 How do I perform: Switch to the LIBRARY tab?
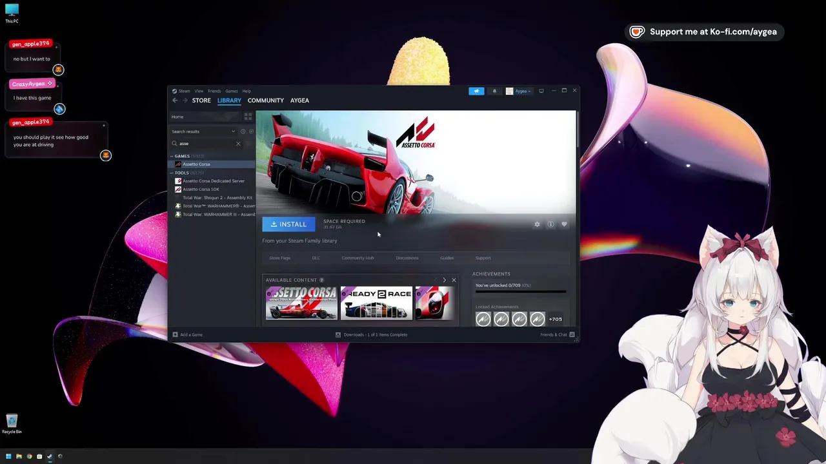tap(229, 101)
